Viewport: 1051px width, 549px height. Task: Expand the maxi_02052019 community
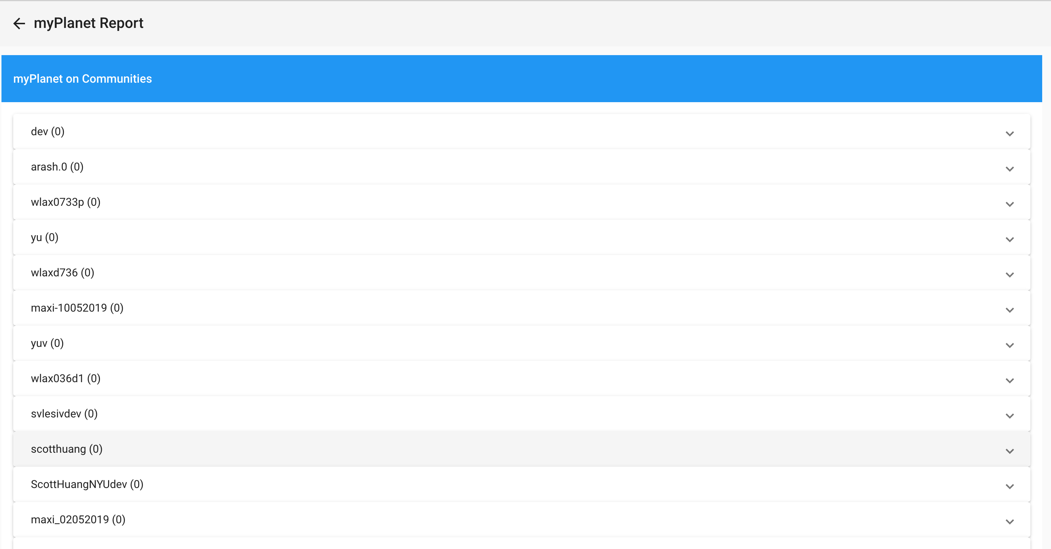pos(1010,522)
